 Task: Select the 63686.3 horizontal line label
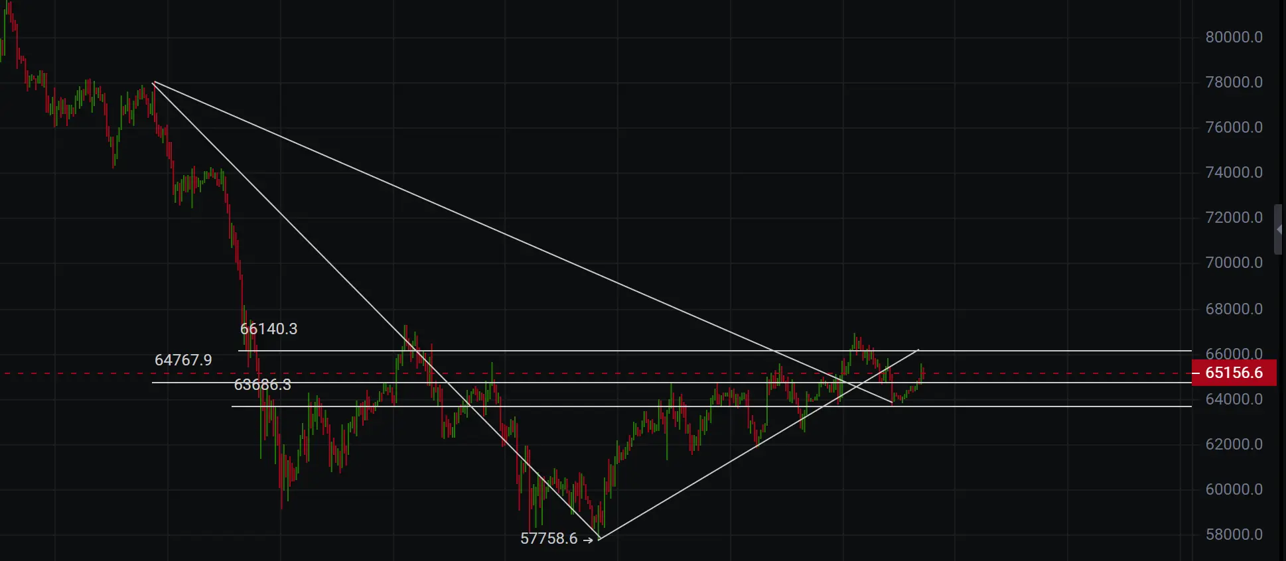click(x=263, y=385)
